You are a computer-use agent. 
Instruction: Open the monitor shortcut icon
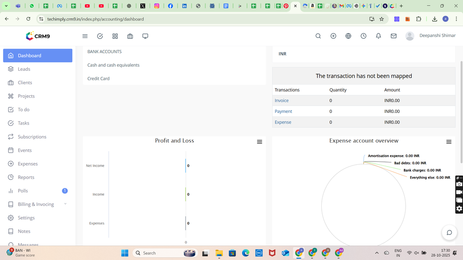point(145,36)
